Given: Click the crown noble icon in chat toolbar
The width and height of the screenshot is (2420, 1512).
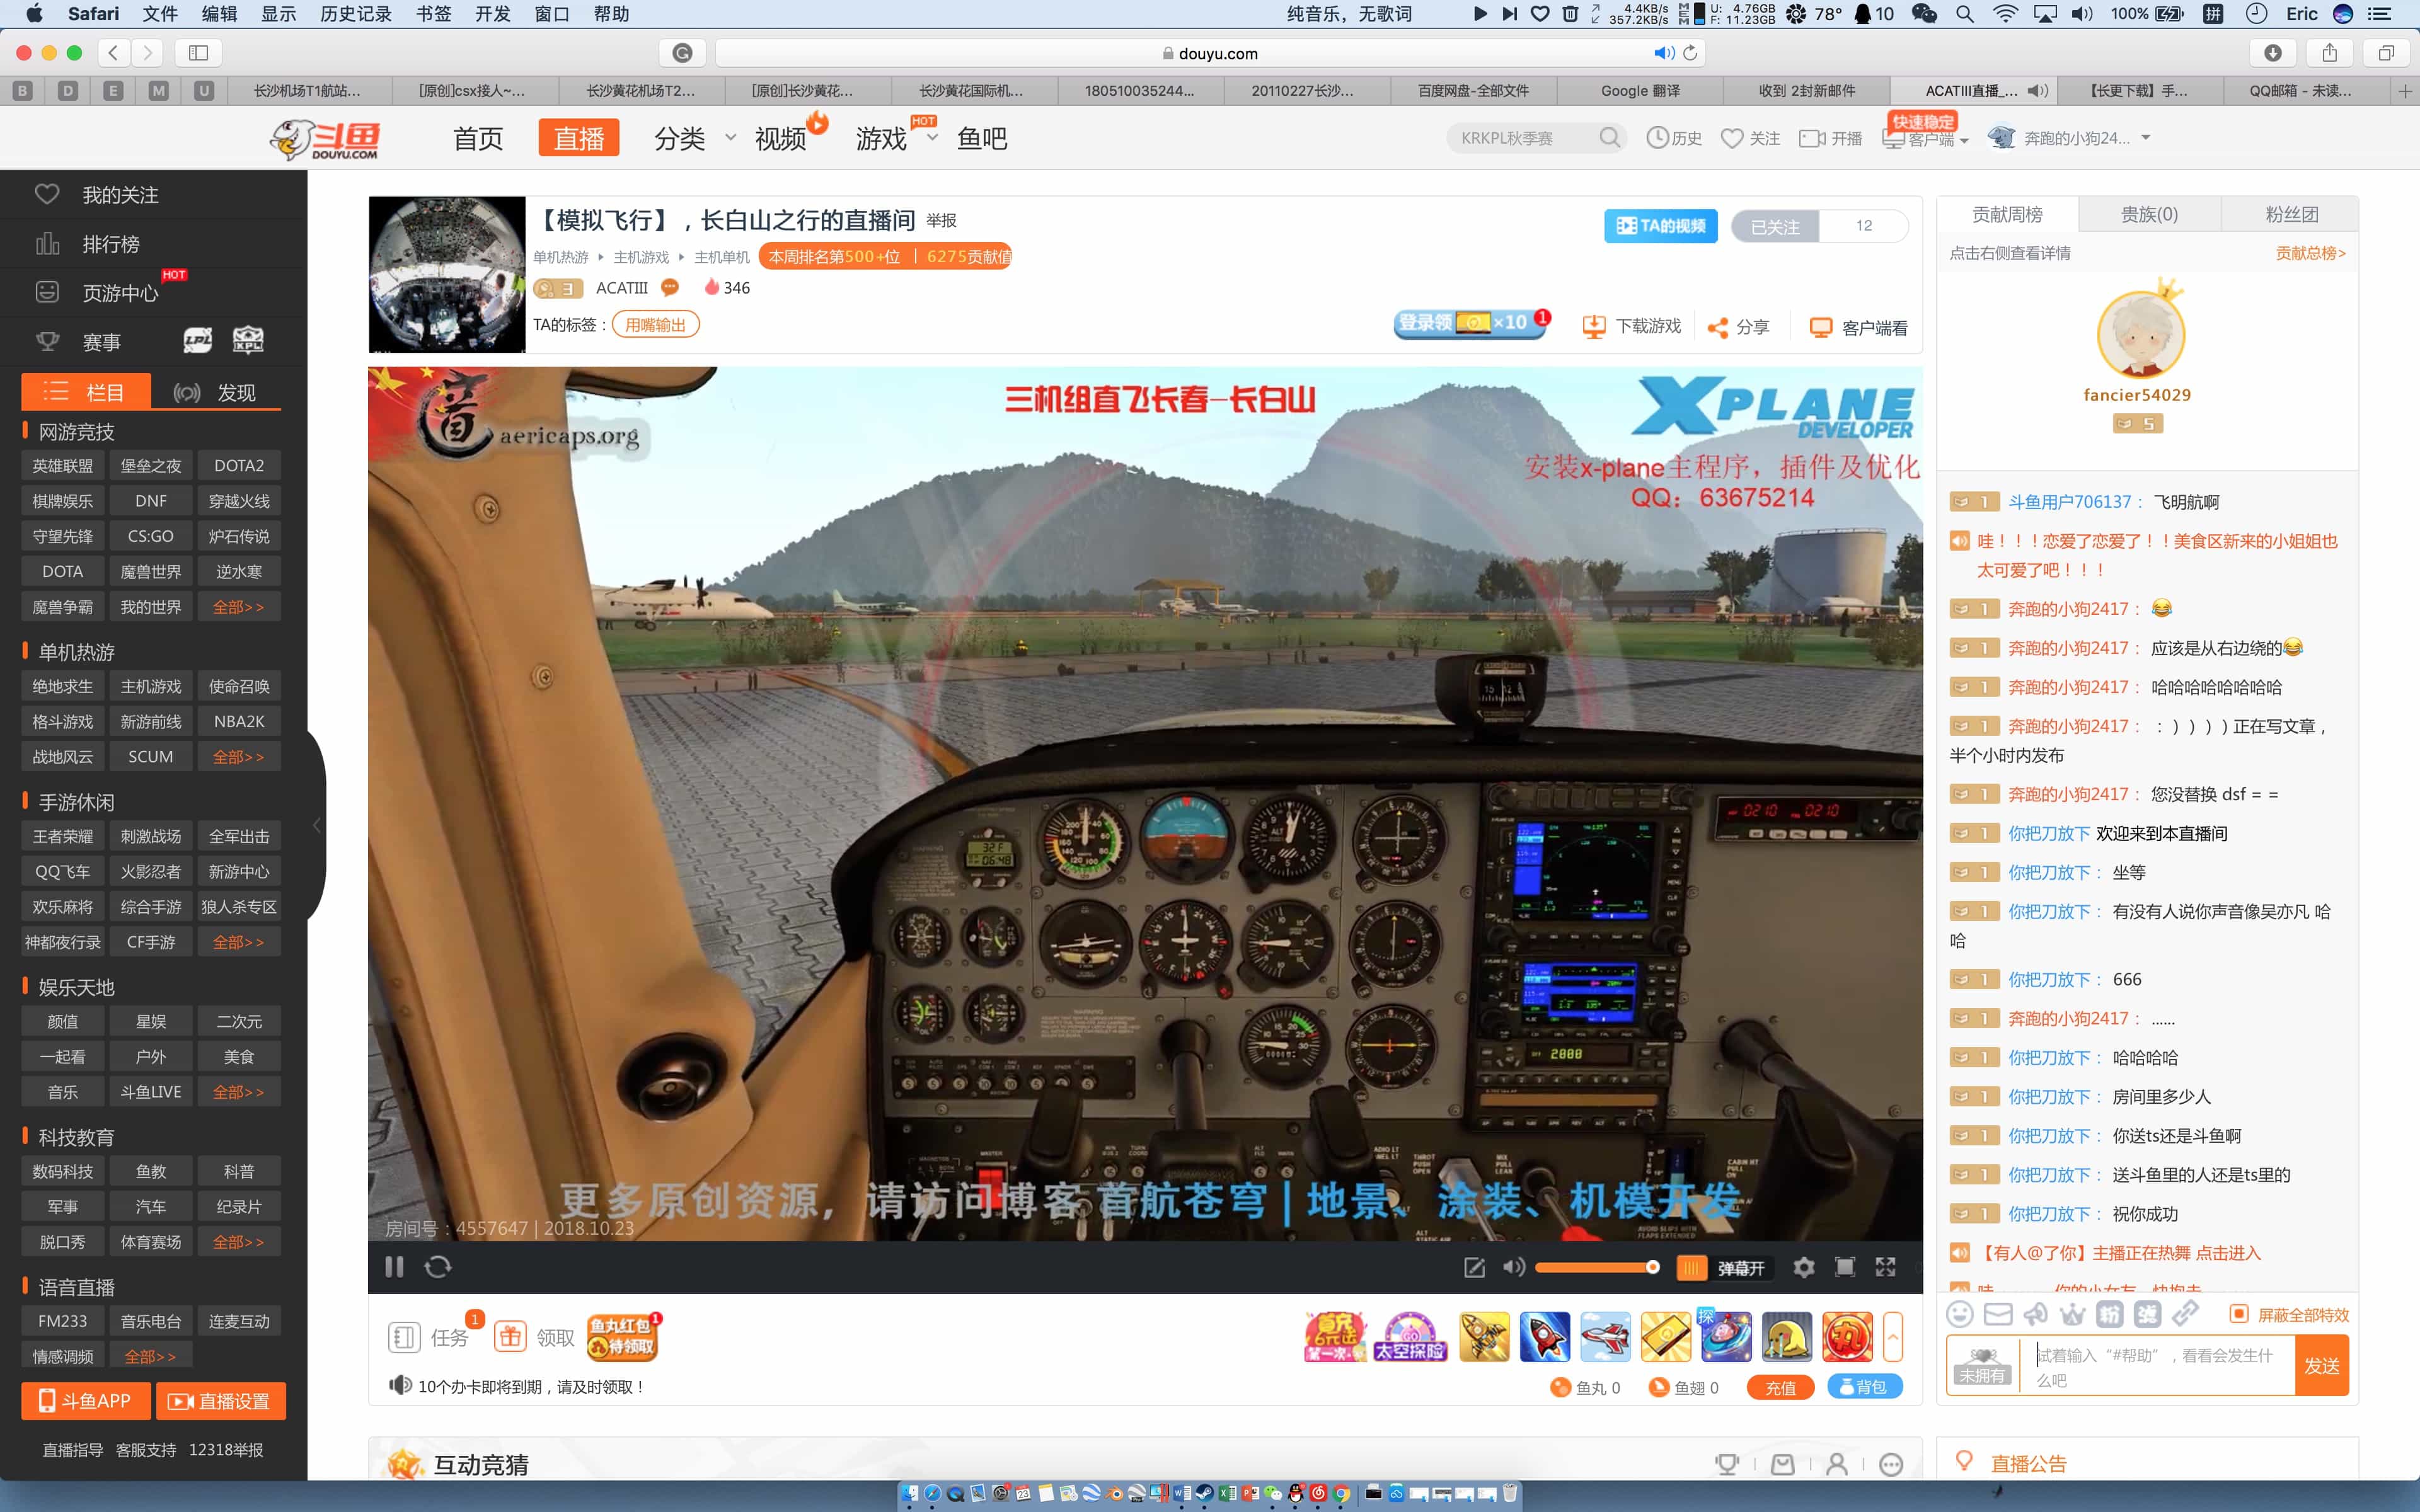Looking at the screenshot, I should (2072, 1314).
